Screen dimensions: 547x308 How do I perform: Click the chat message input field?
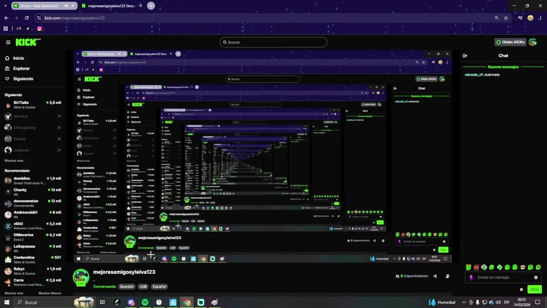point(503,278)
